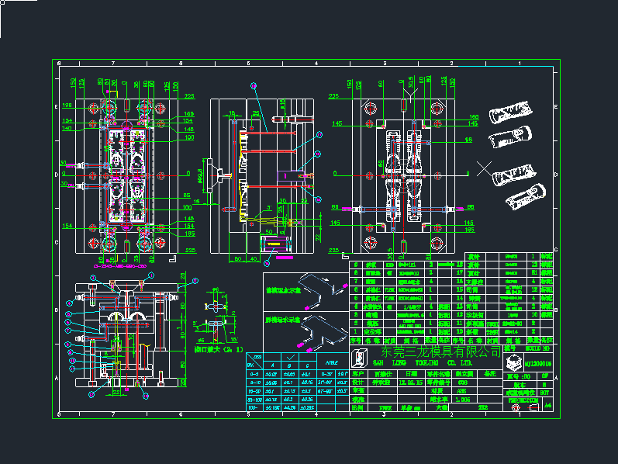Select the ABS material cell in title block
Screen dimensions: 618x464
(x=461, y=390)
